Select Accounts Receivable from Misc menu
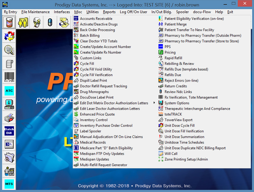The height and width of the screenshot is (192, 254). tap(96, 19)
